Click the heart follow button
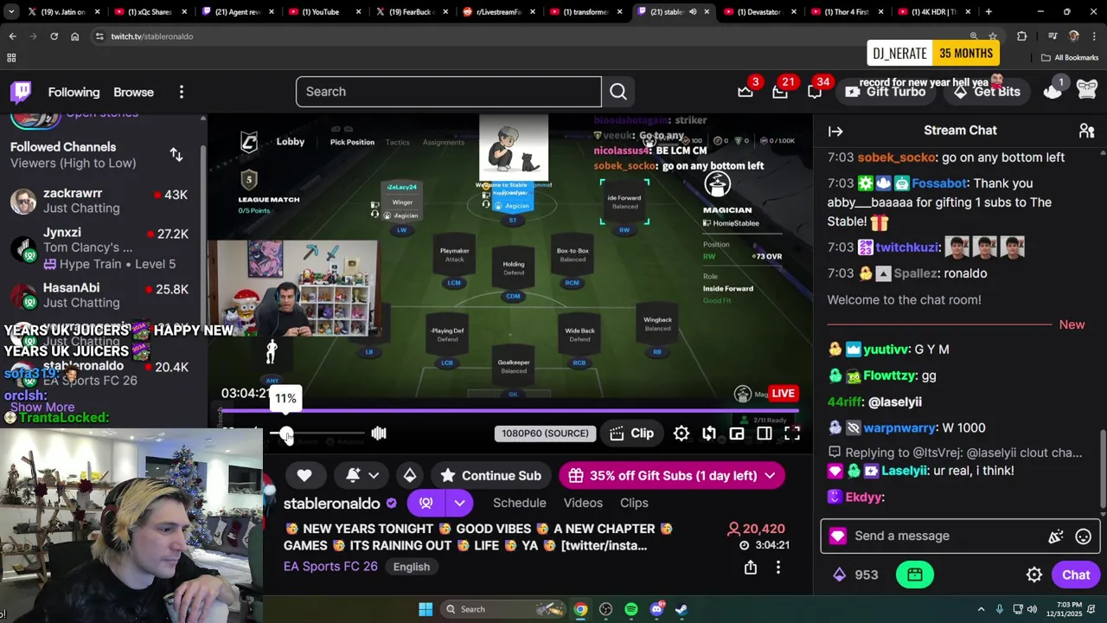This screenshot has width=1107, height=623. 304,476
